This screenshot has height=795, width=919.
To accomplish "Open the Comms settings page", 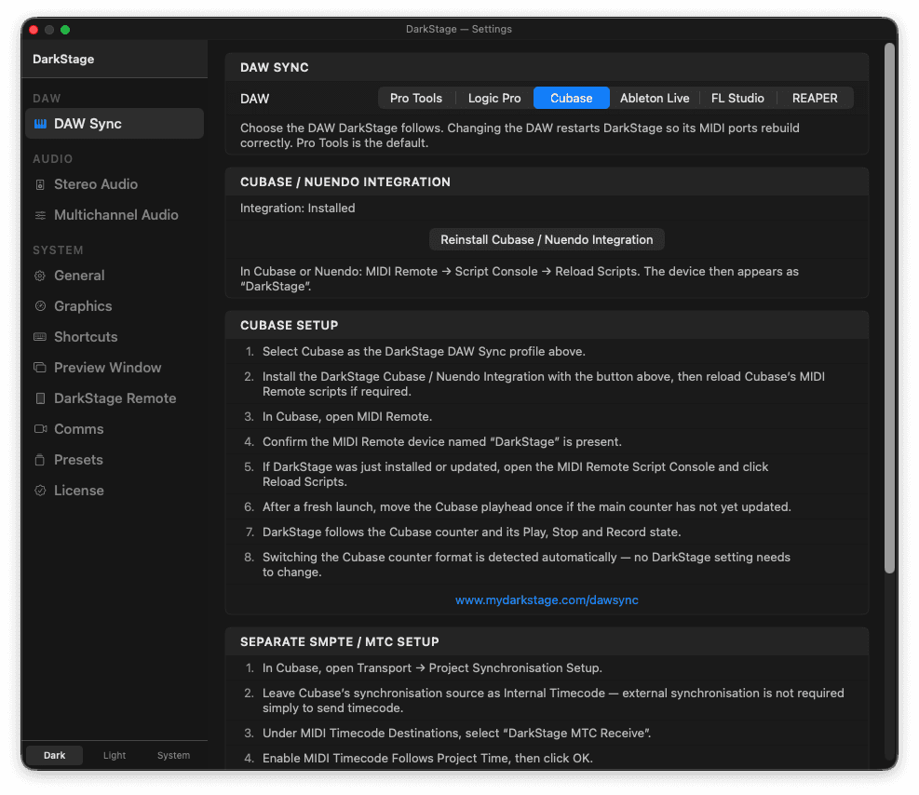I will 115,429.
